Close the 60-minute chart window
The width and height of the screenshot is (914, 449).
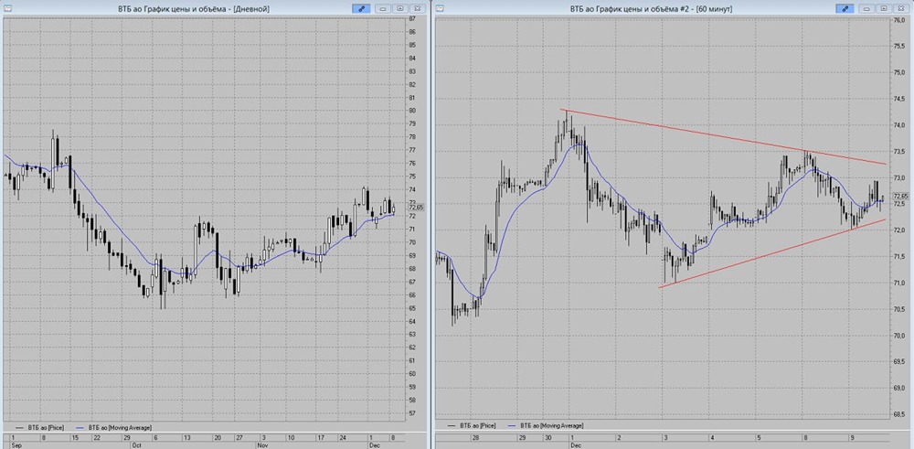tap(901, 8)
